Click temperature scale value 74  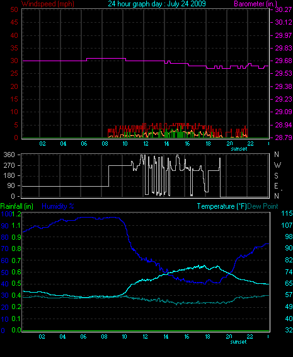289,272
